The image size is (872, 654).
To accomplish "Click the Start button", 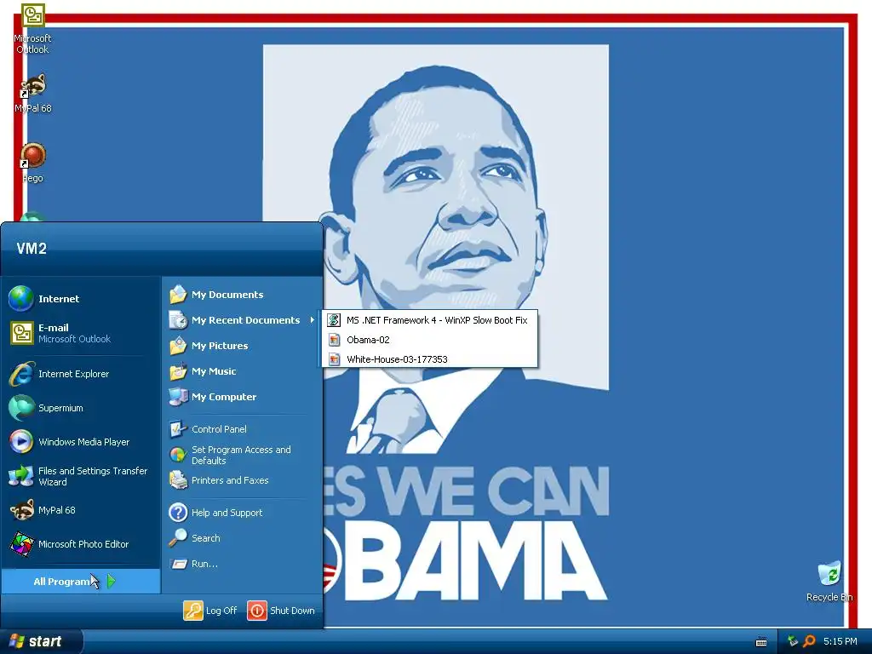I will pyautogui.click(x=41, y=641).
